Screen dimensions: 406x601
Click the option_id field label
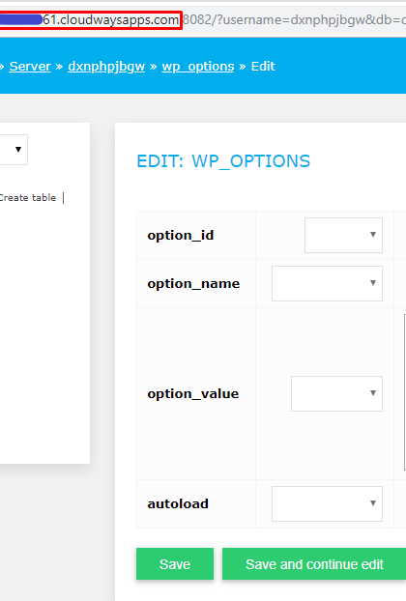[x=181, y=236]
